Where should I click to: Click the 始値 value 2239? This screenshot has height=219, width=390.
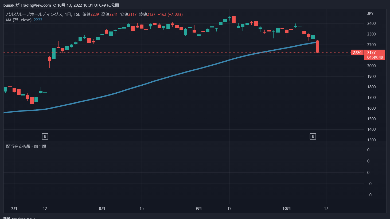[95, 14]
